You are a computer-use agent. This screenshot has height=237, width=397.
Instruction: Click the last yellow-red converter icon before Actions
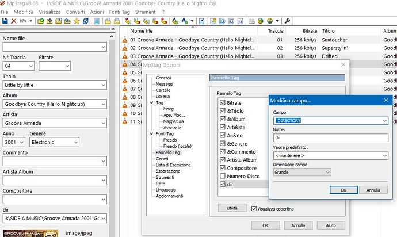165,21
